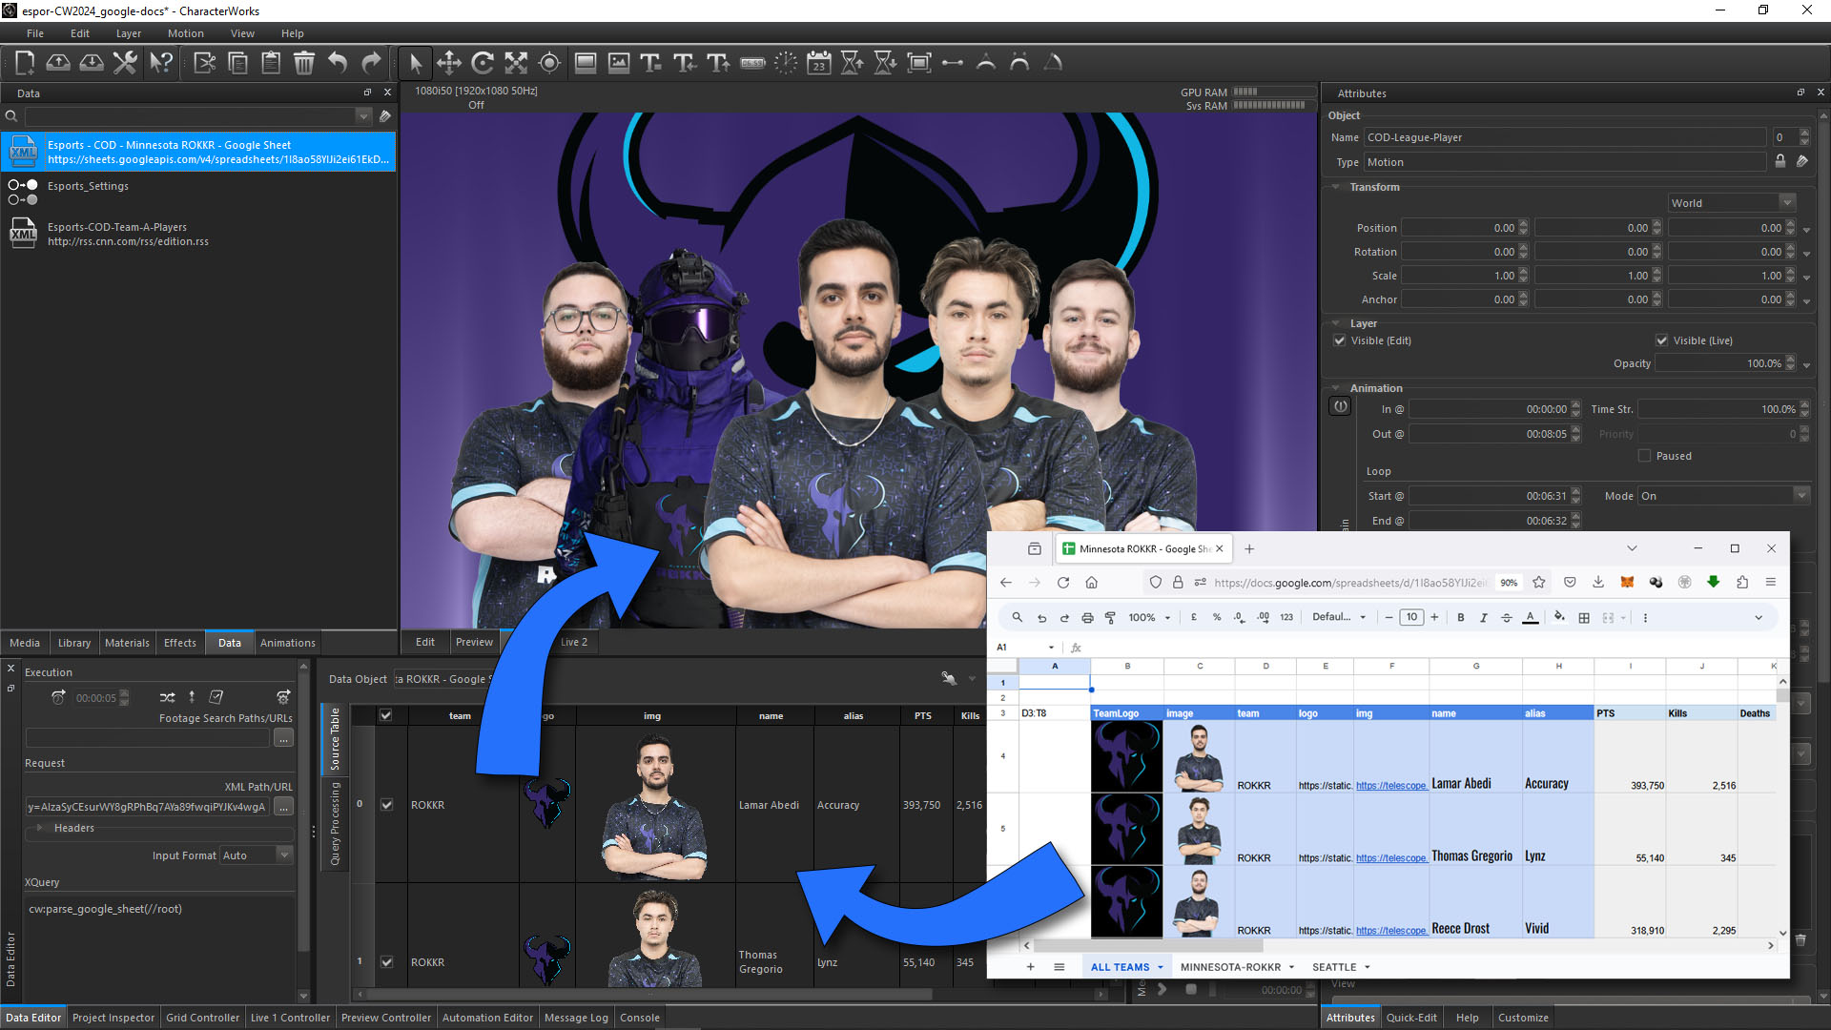The height and width of the screenshot is (1030, 1831).
Task: Click the trash Delete icon in the toolbar
Action: click(x=303, y=63)
